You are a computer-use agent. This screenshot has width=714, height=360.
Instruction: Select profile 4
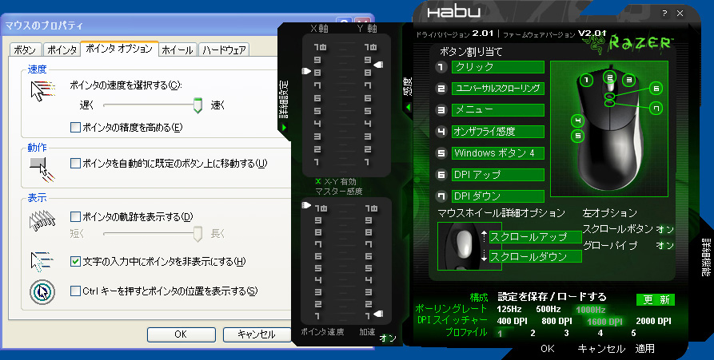click(x=600, y=333)
